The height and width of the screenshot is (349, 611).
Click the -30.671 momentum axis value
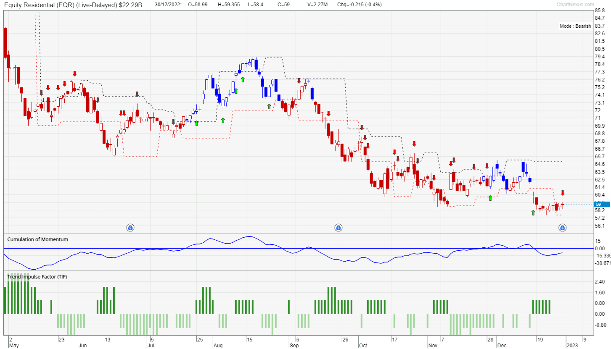(602, 263)
